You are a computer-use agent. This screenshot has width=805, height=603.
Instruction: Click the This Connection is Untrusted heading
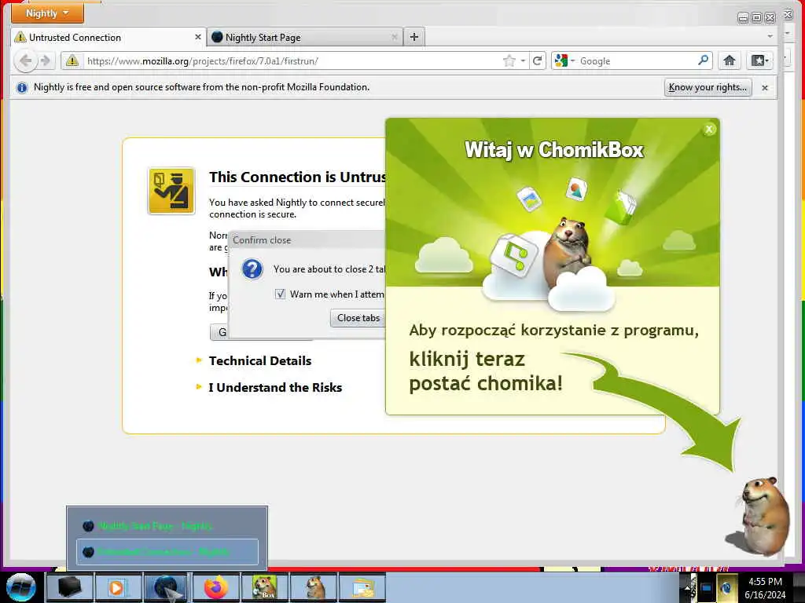297,177
